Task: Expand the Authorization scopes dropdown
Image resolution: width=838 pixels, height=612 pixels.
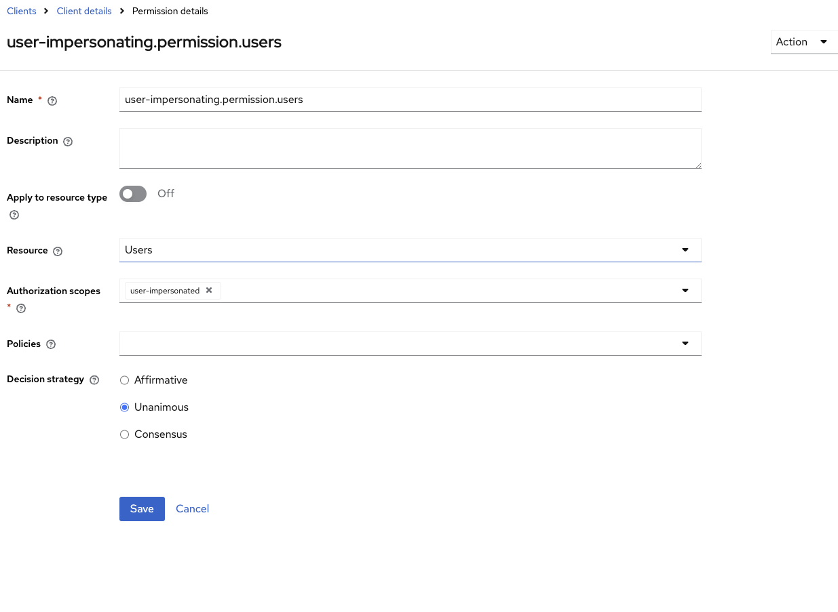Action: (685, 290)
